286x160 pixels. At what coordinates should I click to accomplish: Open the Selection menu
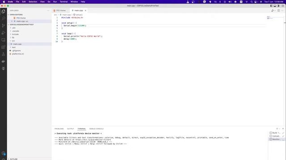pyautogui.click(x=33, y=2)
